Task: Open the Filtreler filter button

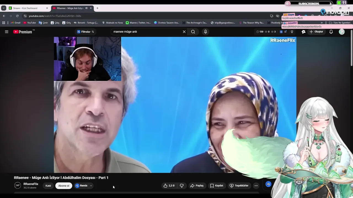Action: (86, 32)
